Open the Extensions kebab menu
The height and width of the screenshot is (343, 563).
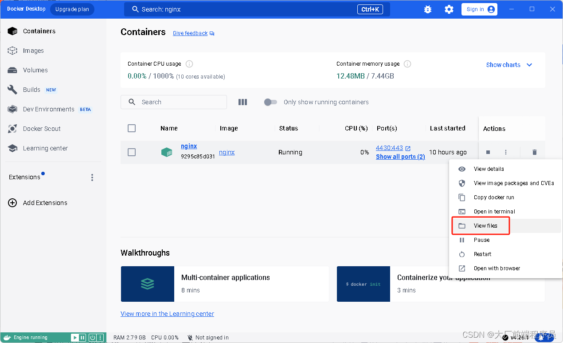[x=92, y=177]
